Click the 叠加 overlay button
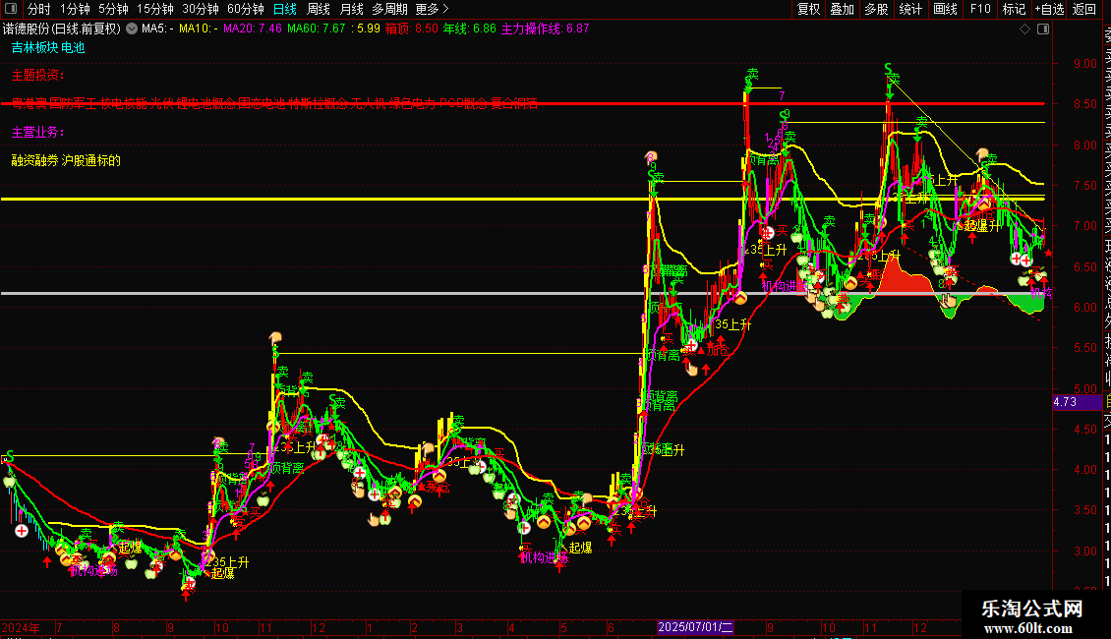The height and width of the screenshot is (639, 1111). (843, 9)
